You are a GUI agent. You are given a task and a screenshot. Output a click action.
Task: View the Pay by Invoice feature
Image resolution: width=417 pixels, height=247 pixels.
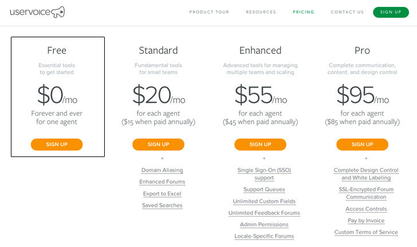point(366,221)
